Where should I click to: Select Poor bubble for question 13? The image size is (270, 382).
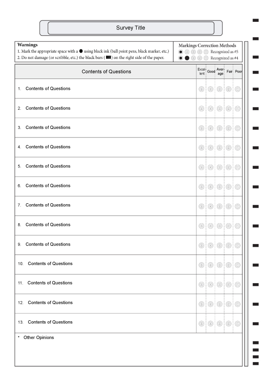(238, 324)
